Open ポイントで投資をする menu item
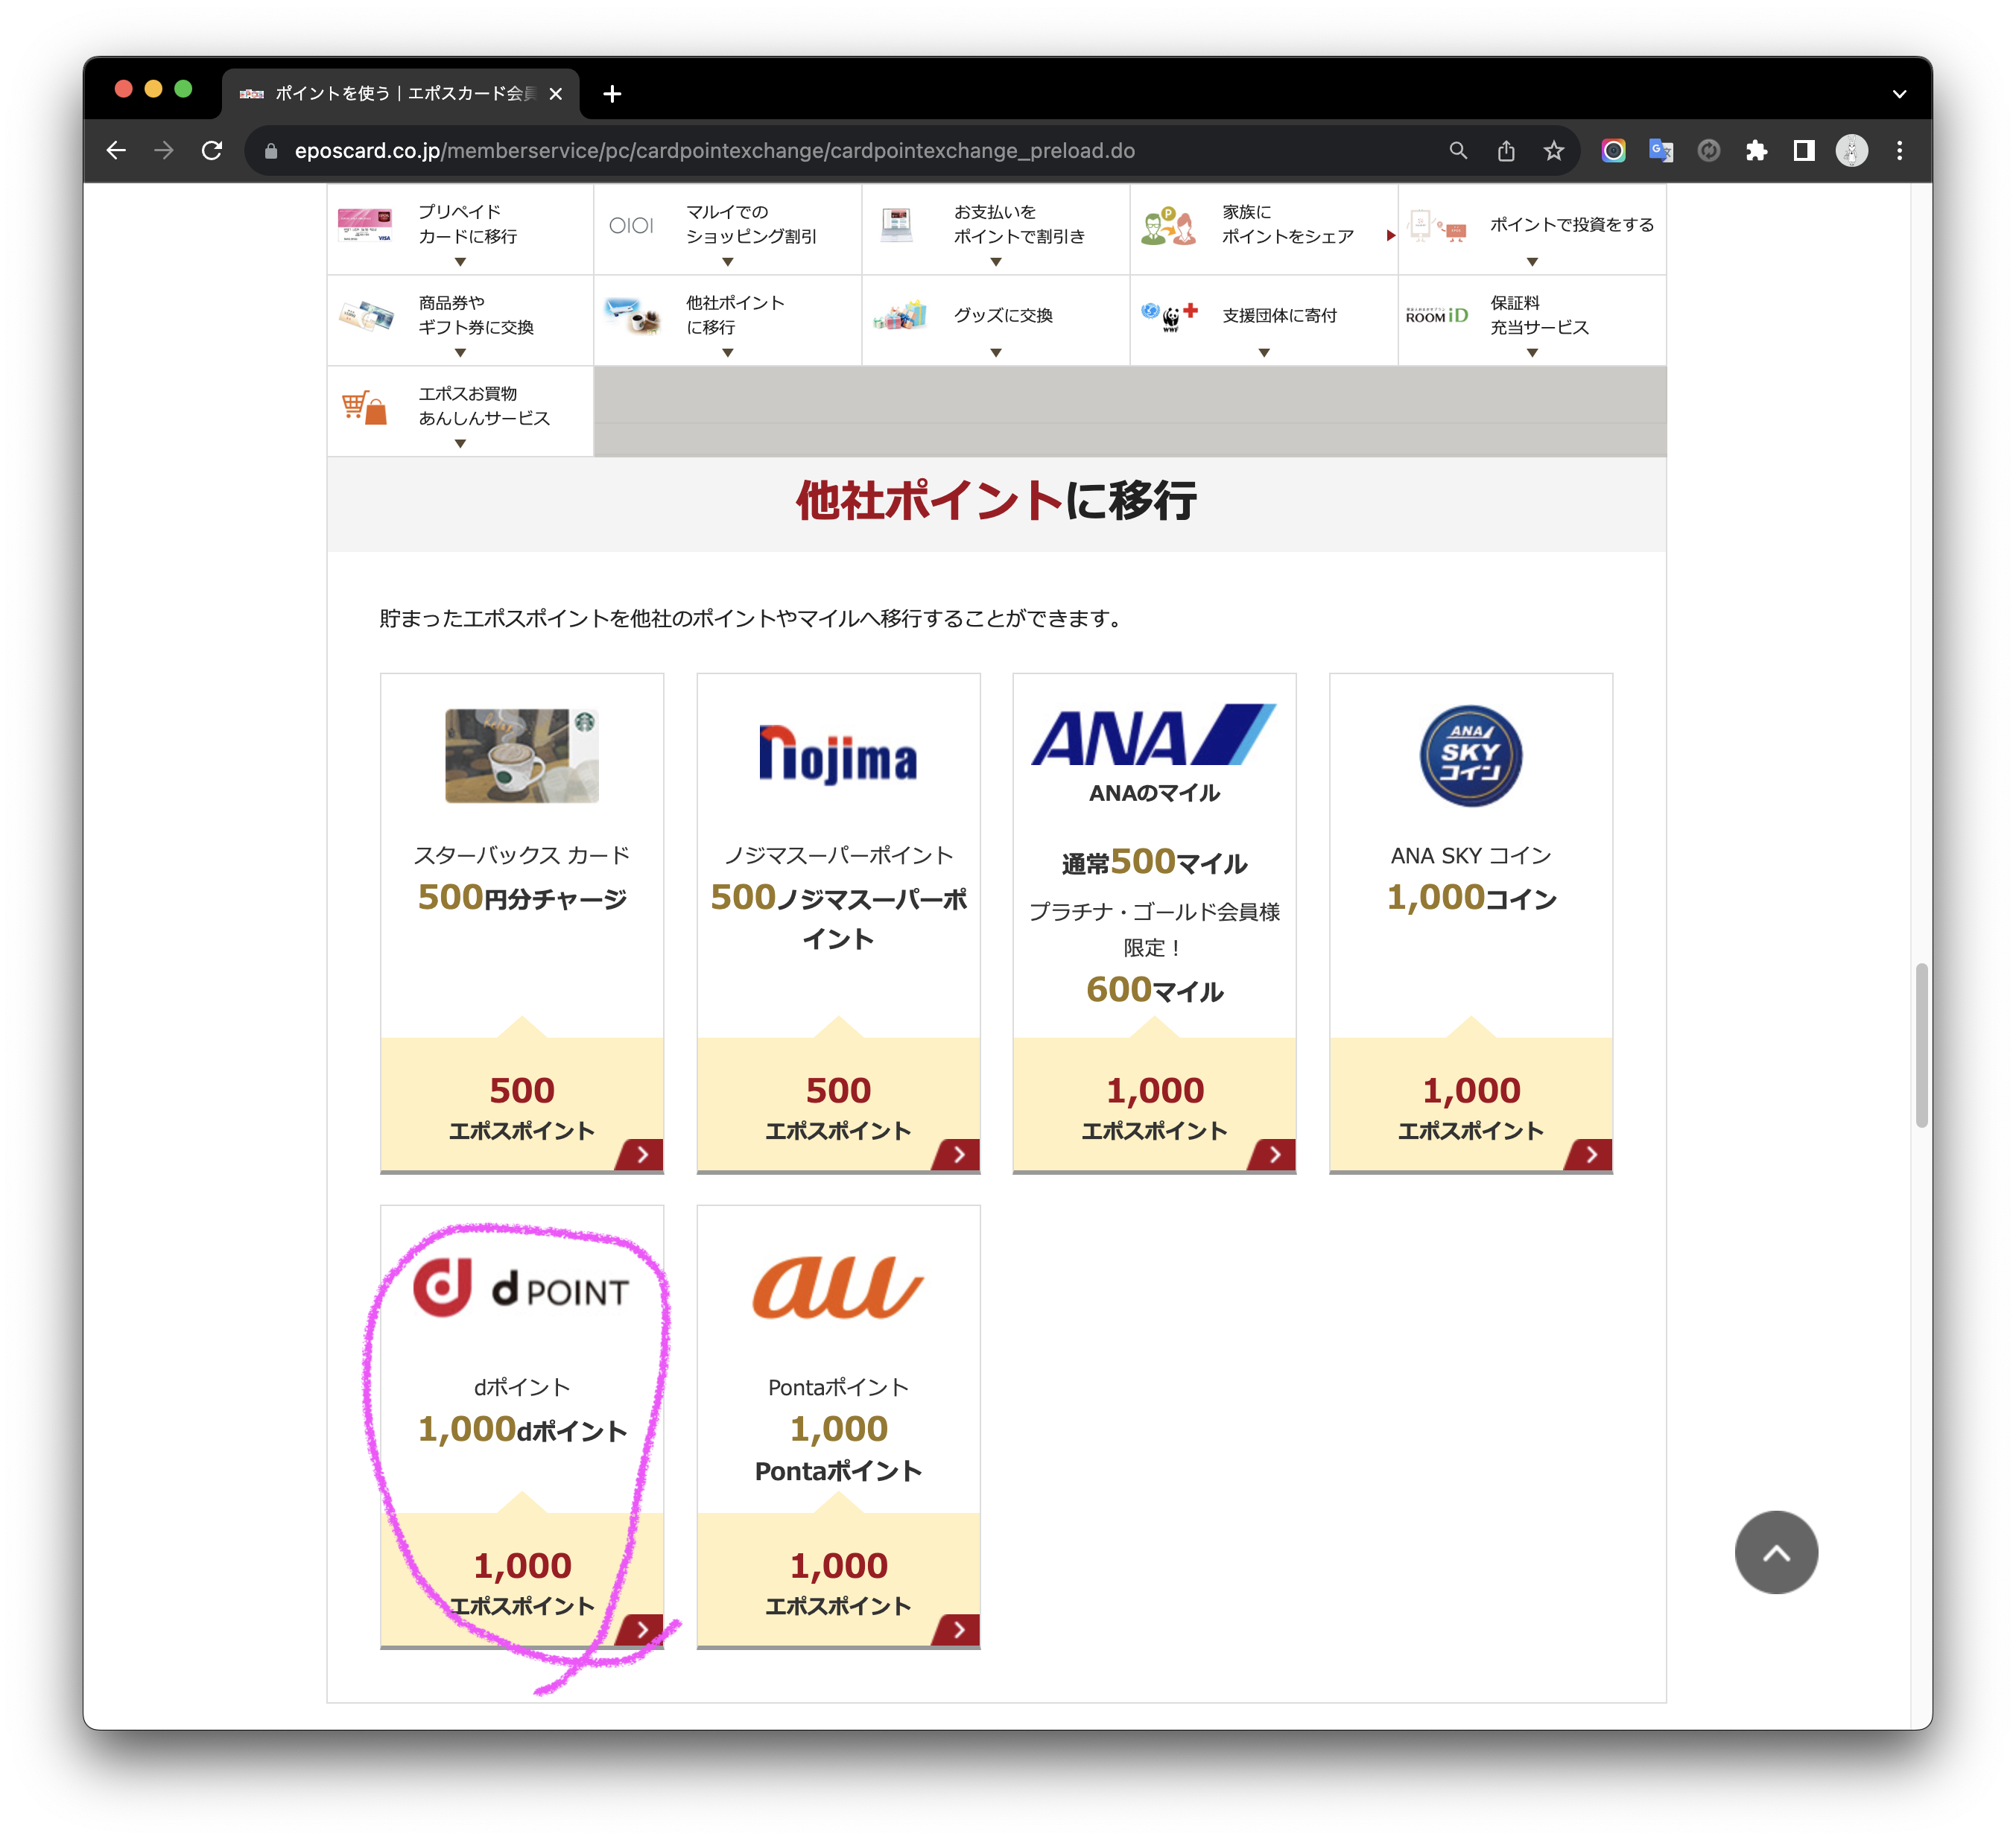 point(1532,229)
